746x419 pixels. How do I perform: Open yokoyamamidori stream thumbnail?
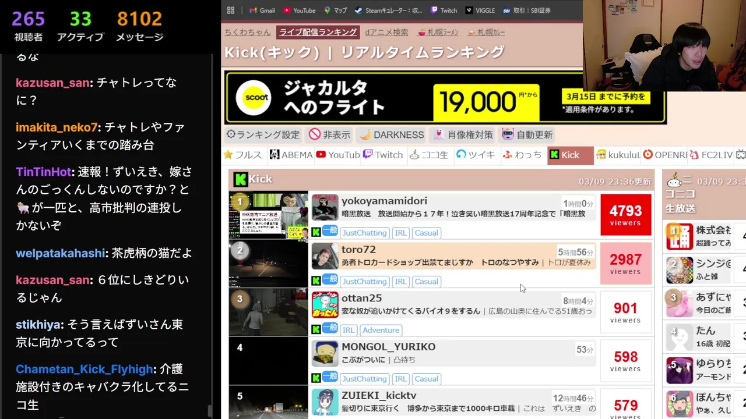coord(268,216)
